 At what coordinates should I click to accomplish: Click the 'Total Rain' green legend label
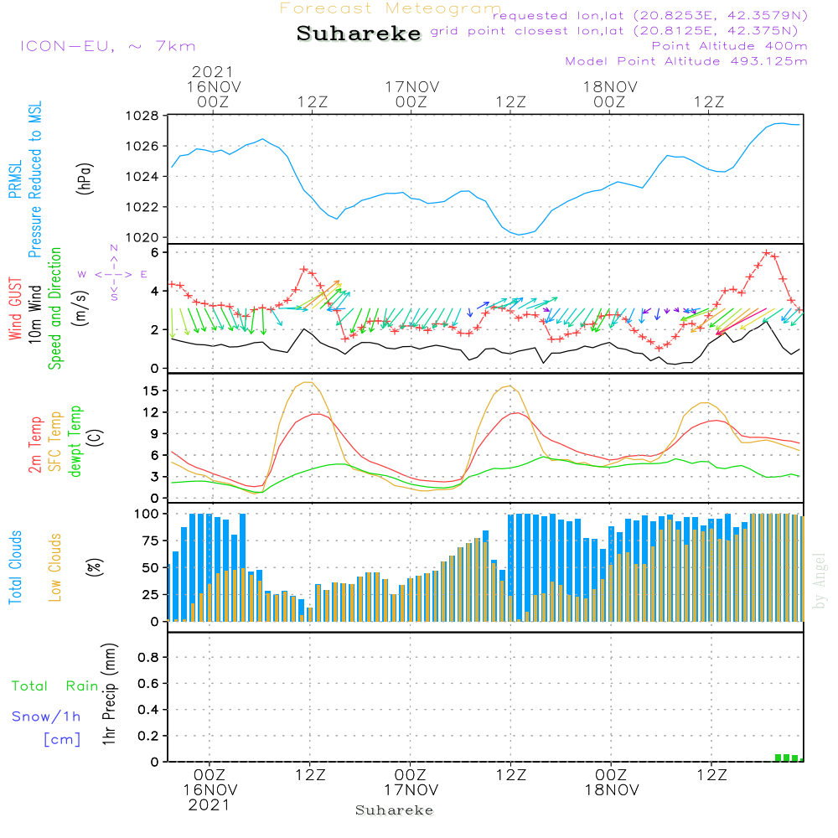pos(55,685)
